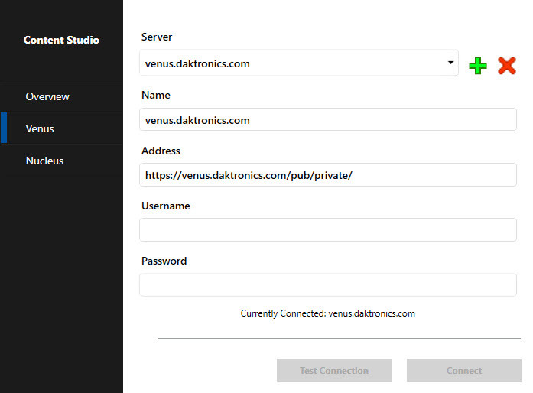Delete the server with red X icon
The height and width of the screenshot is (393, 533).
(506, 65)
